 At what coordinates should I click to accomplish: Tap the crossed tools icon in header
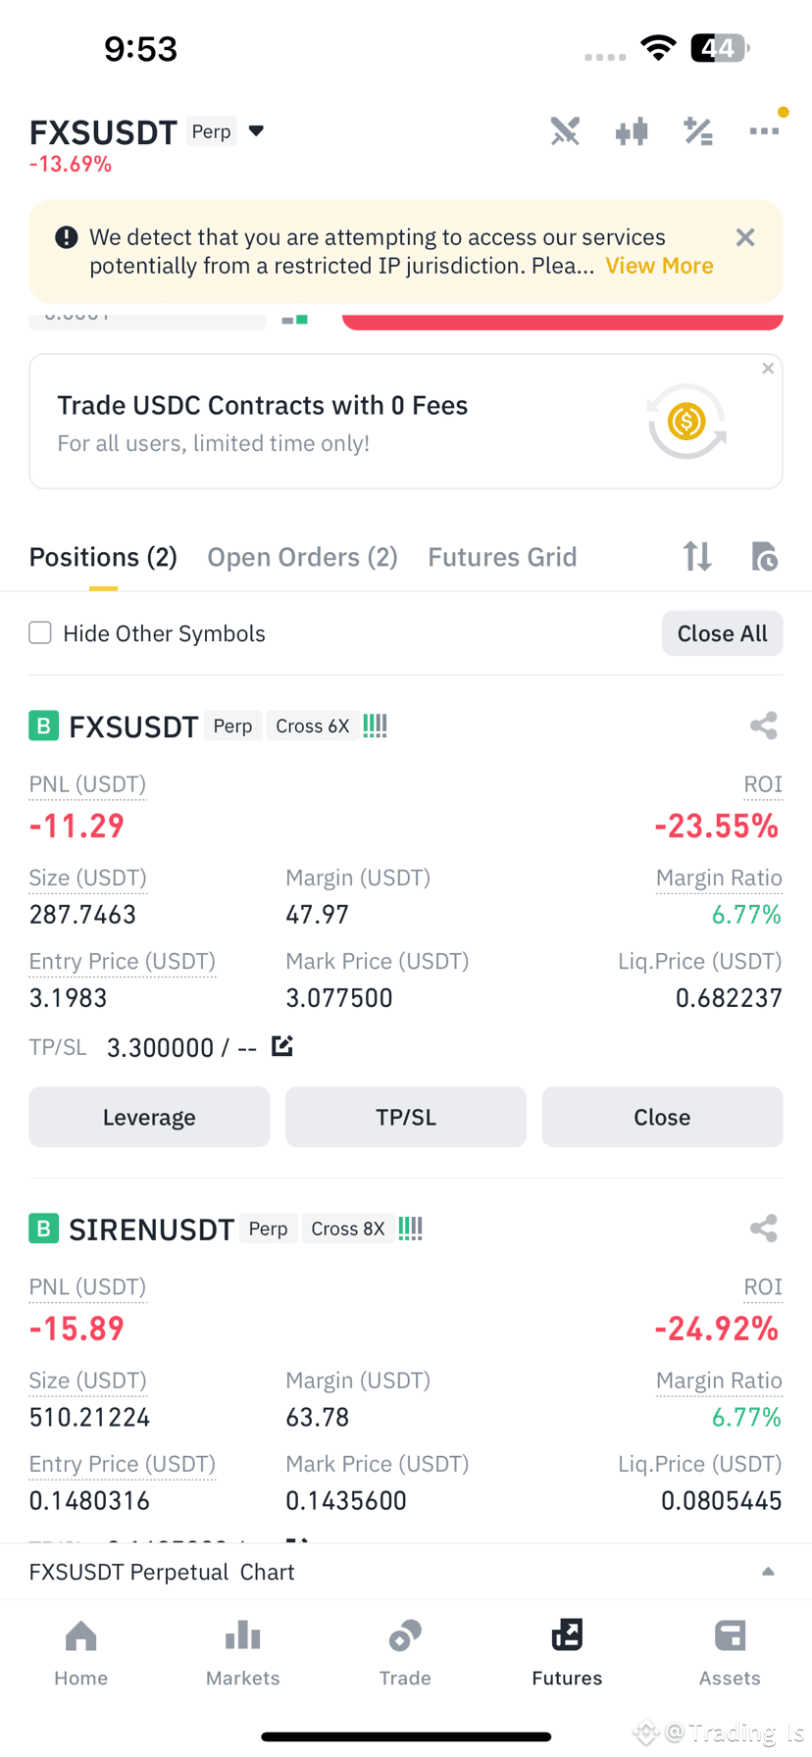click(565, 131)
